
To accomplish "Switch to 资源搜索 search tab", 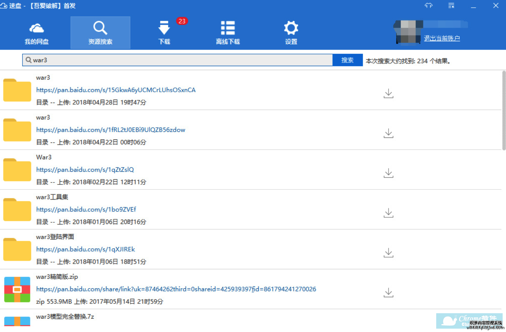I will [x=100, y=33].
